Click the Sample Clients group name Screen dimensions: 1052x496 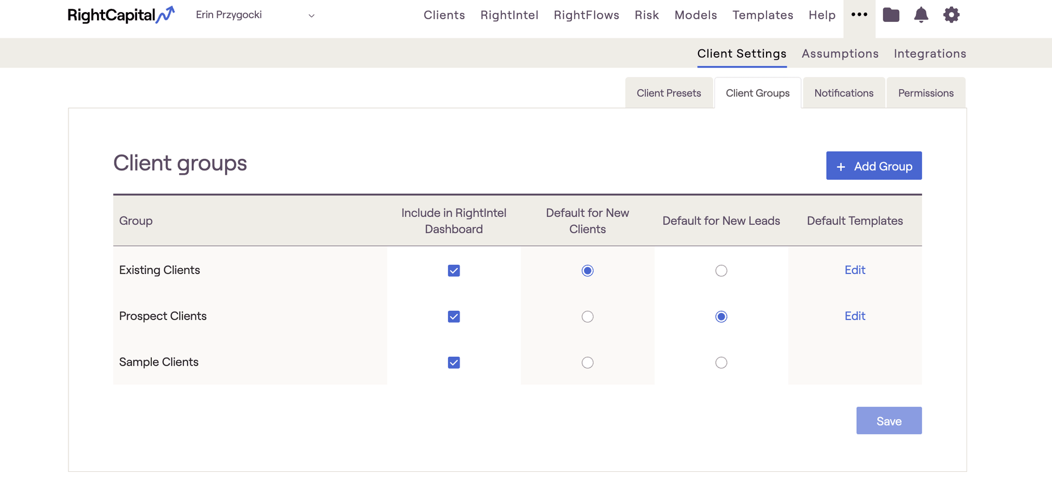159,362
